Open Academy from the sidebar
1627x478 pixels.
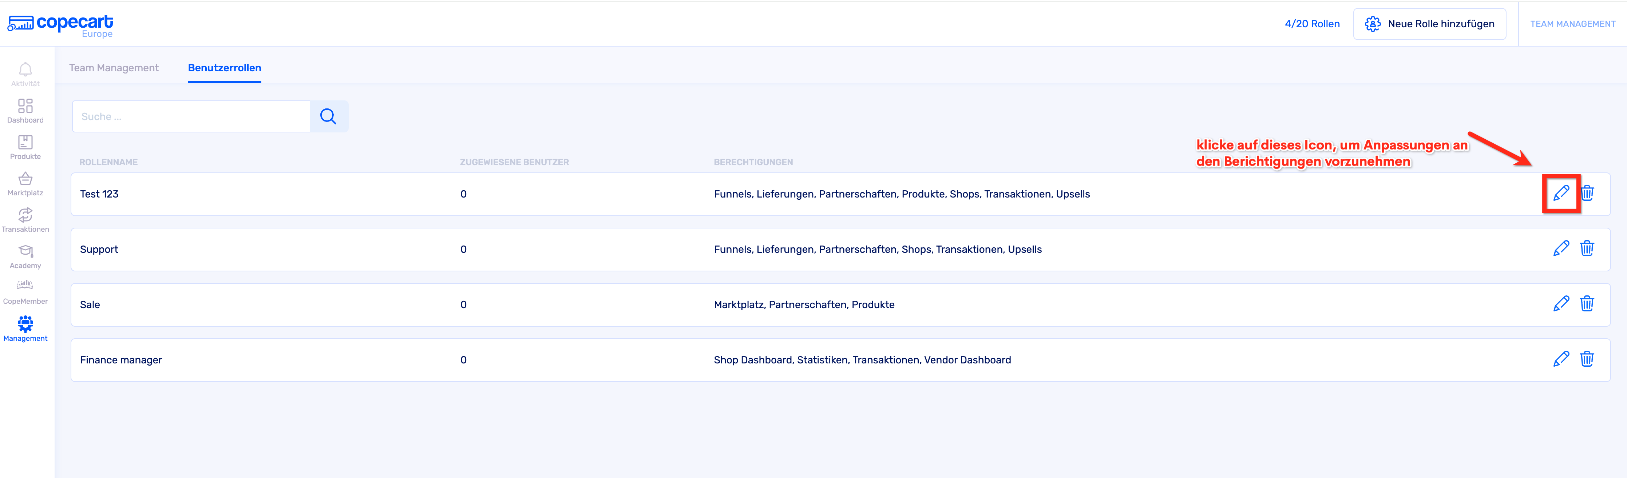(25, 256)
